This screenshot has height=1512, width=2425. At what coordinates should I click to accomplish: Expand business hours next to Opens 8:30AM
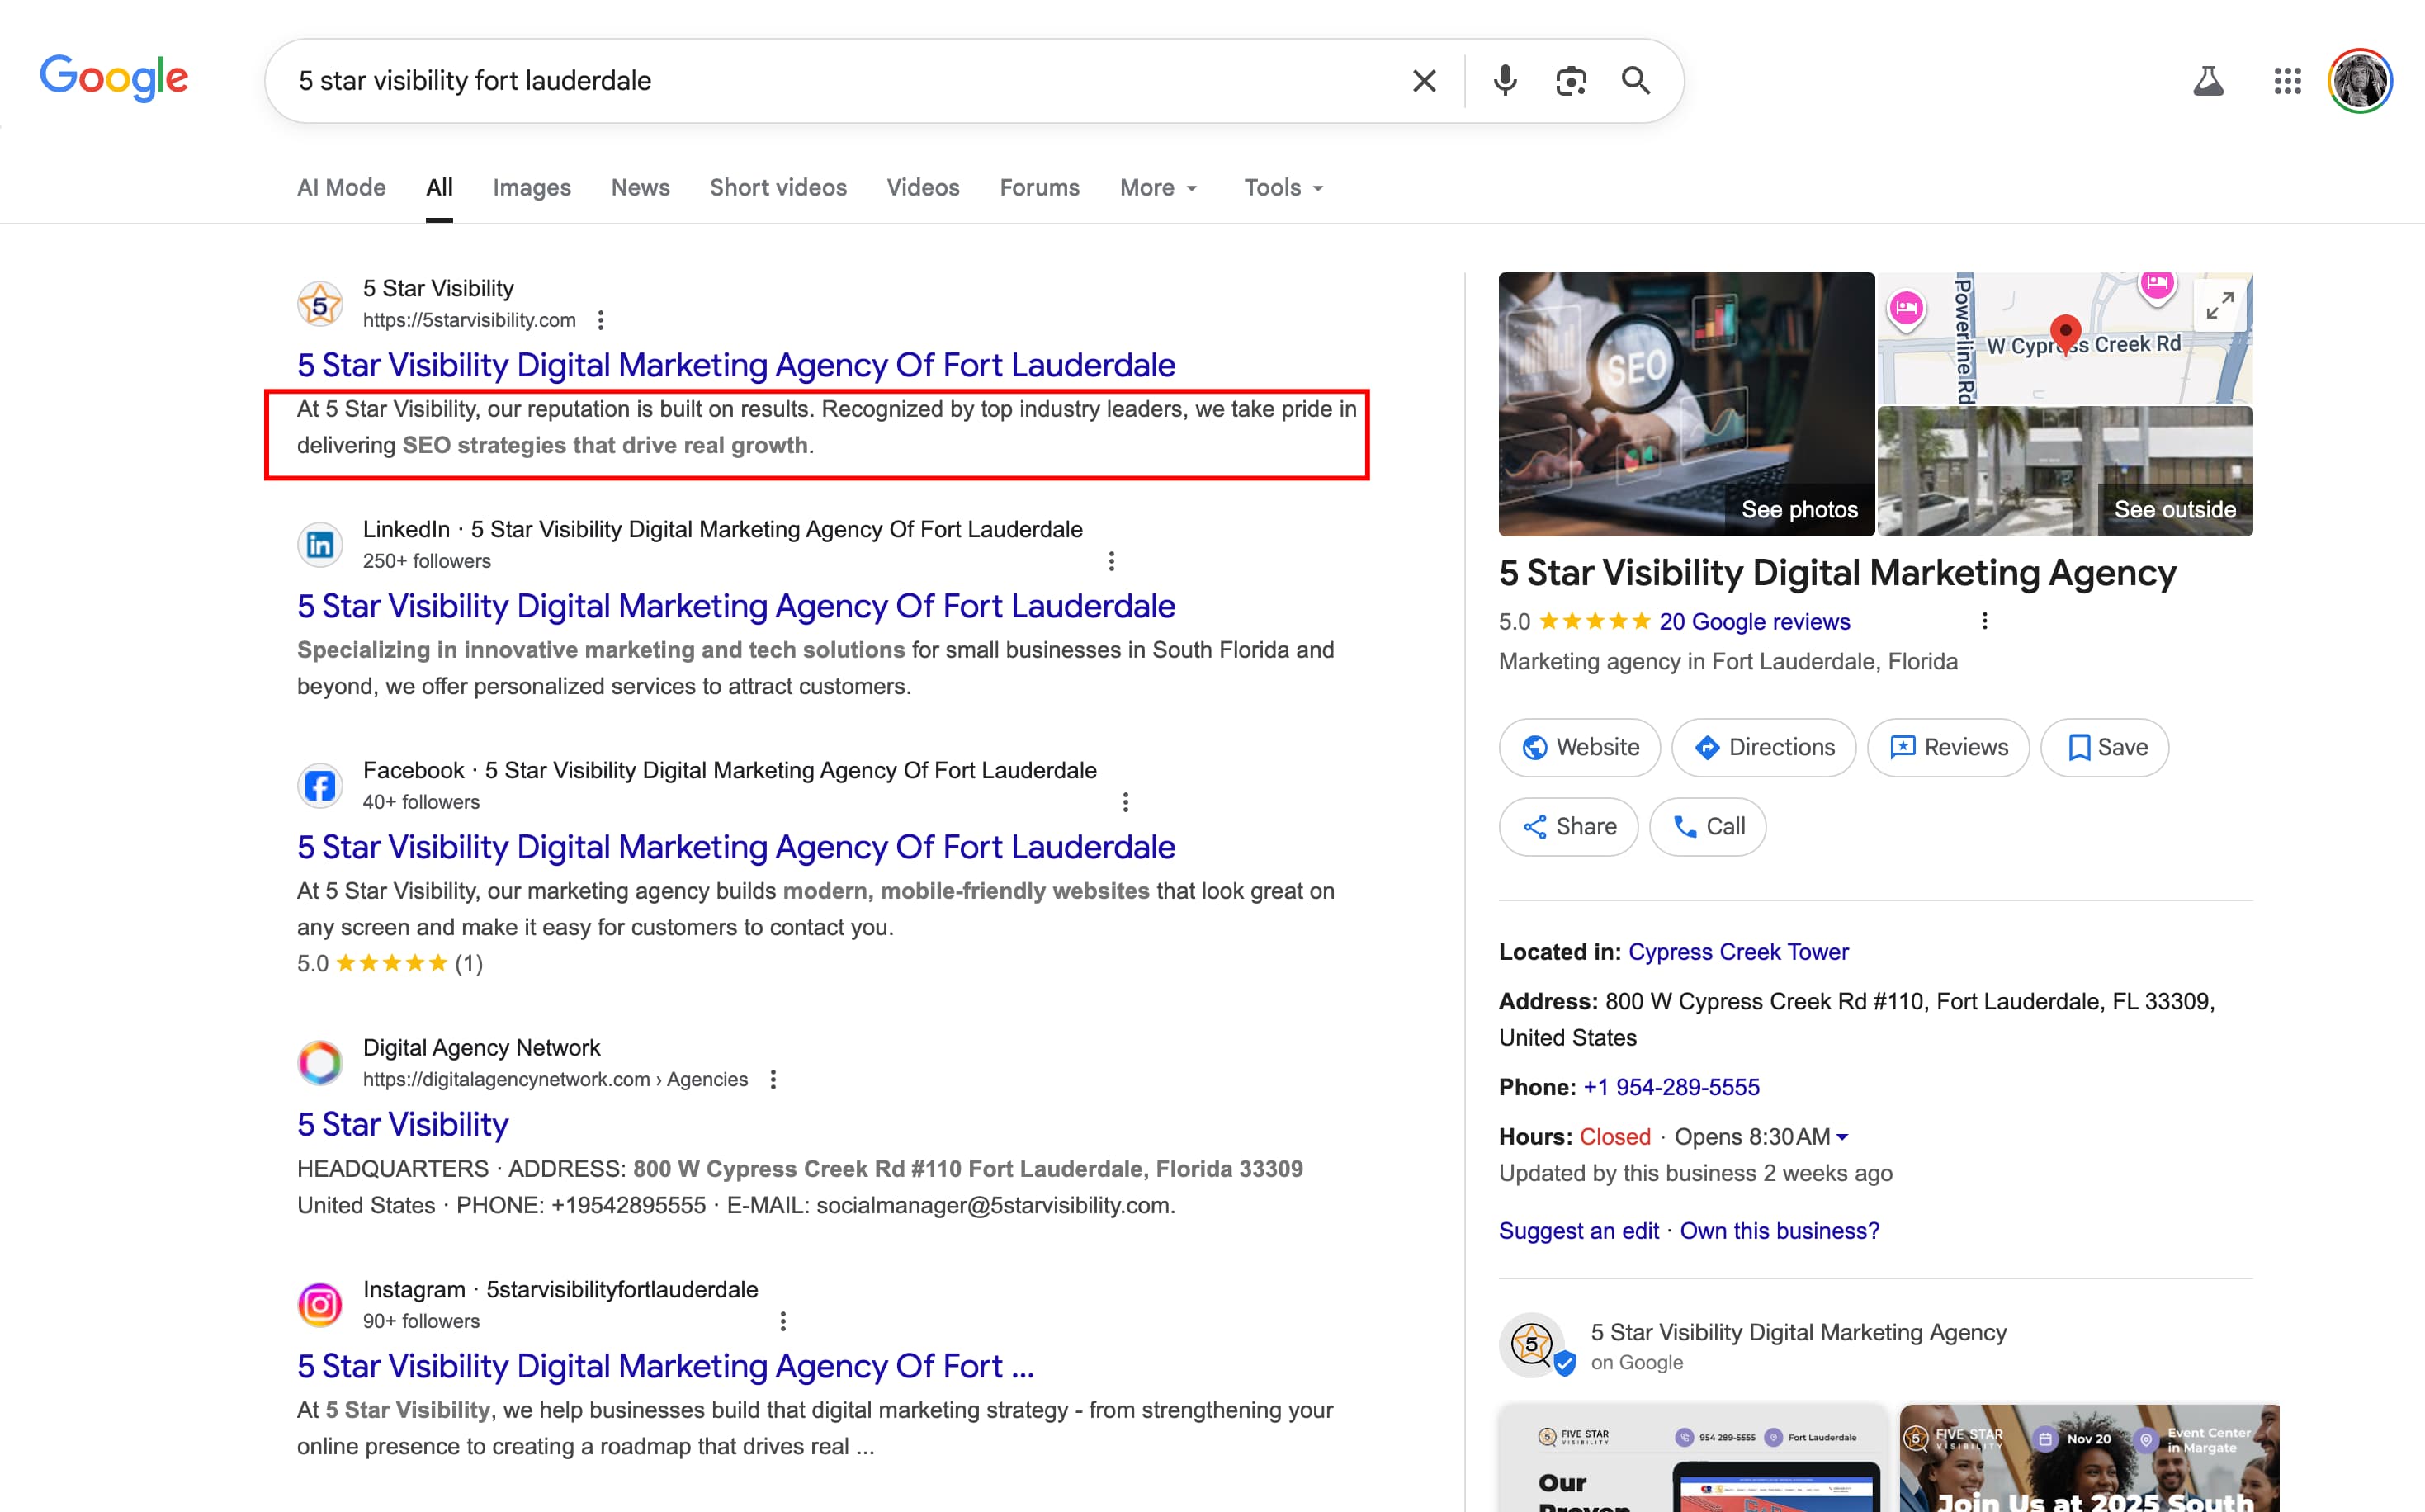tap(1842, 1137)
